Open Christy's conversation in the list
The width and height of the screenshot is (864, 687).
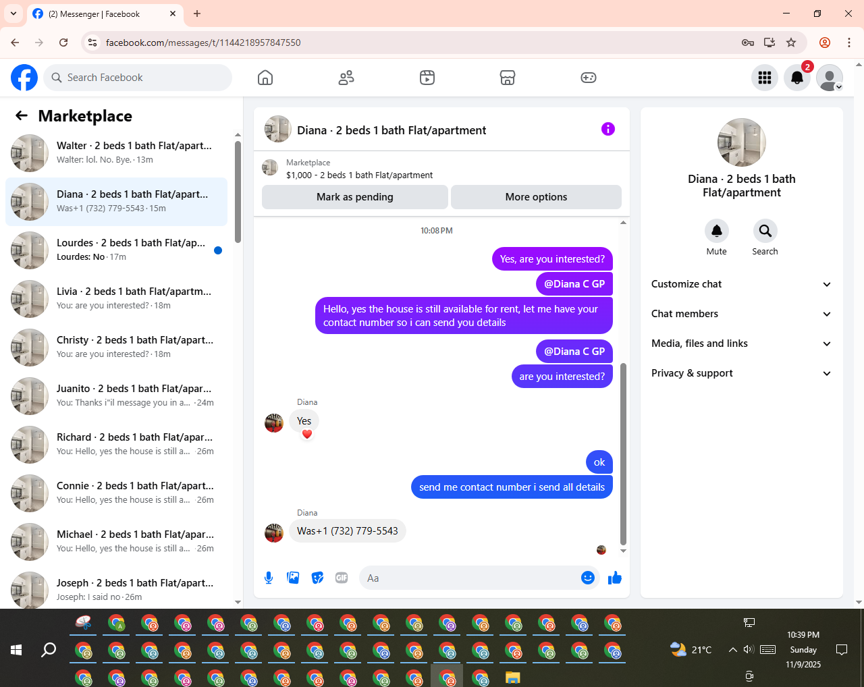coord(116,348)
